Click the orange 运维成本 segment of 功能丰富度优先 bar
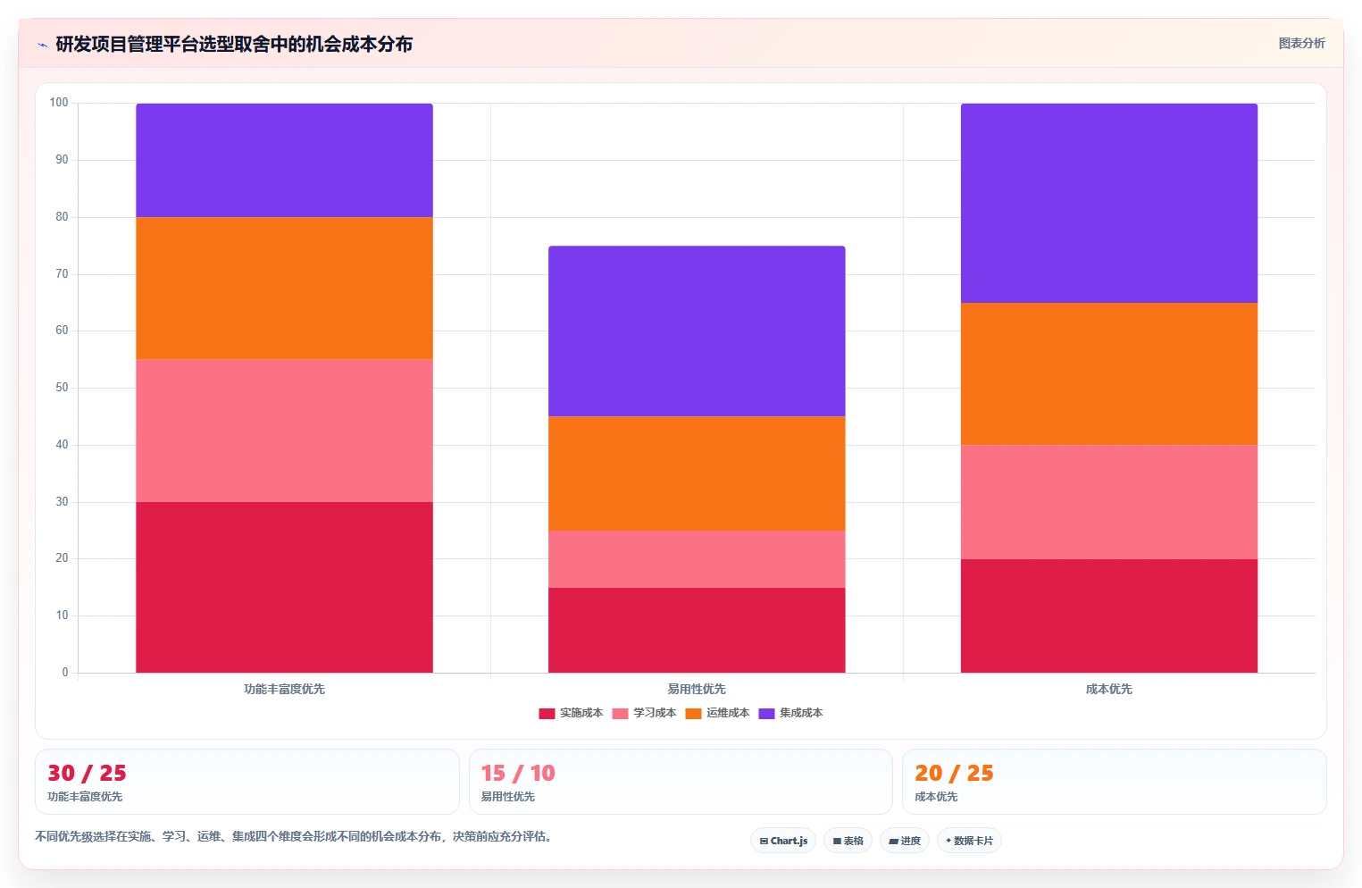The image size is (1362, 888). [x=284, y=289]
